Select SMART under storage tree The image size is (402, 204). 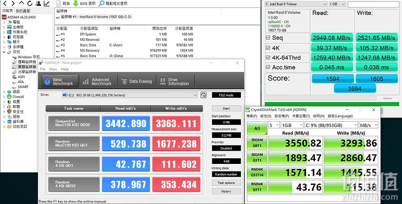[x=21, y=87]
